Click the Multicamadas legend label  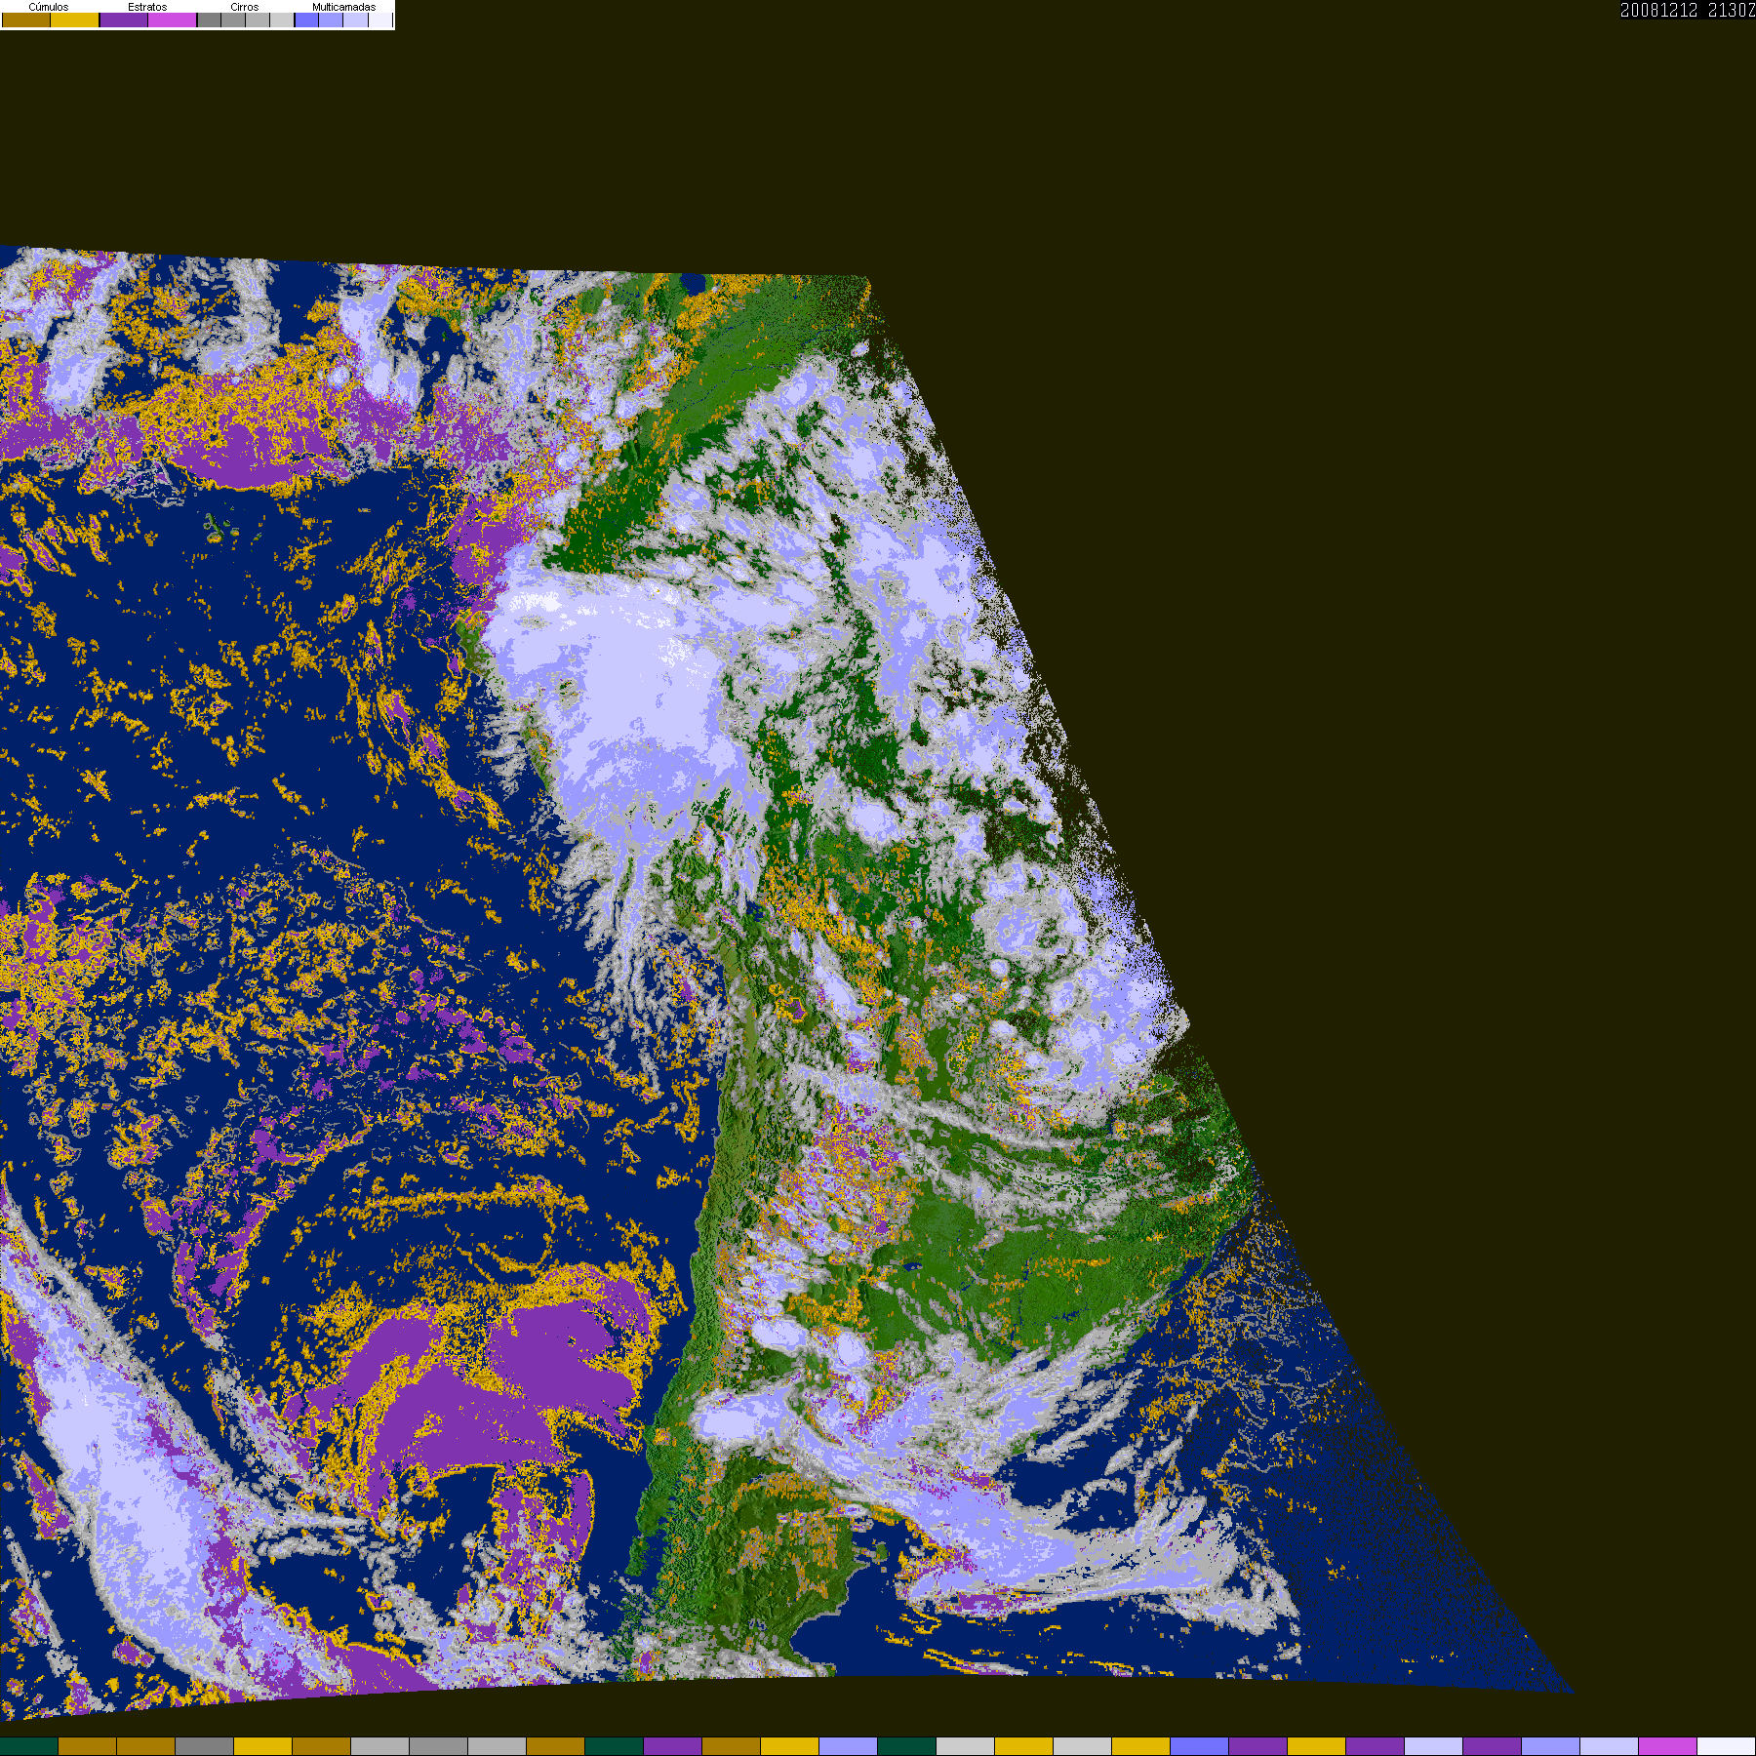[x=343, y=7]
